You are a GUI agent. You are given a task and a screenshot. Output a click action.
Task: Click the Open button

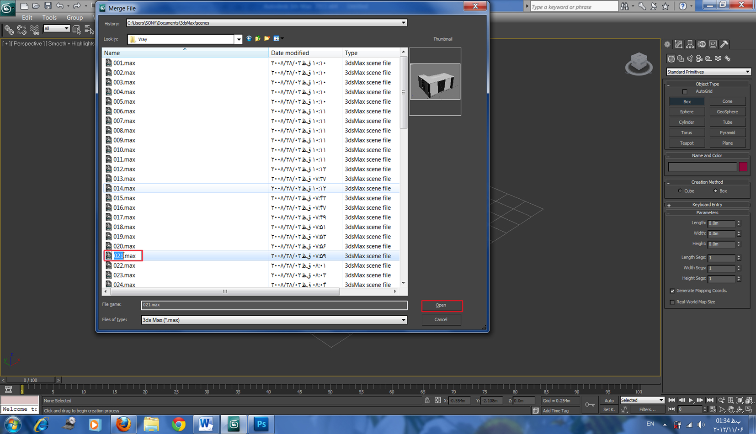(x=441, y=305)
